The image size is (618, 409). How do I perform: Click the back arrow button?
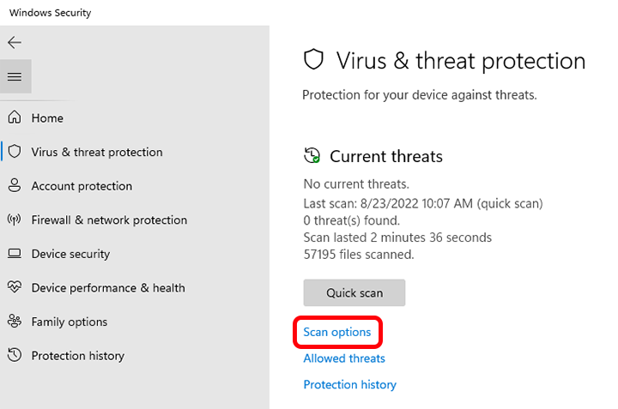pos(15,43)
